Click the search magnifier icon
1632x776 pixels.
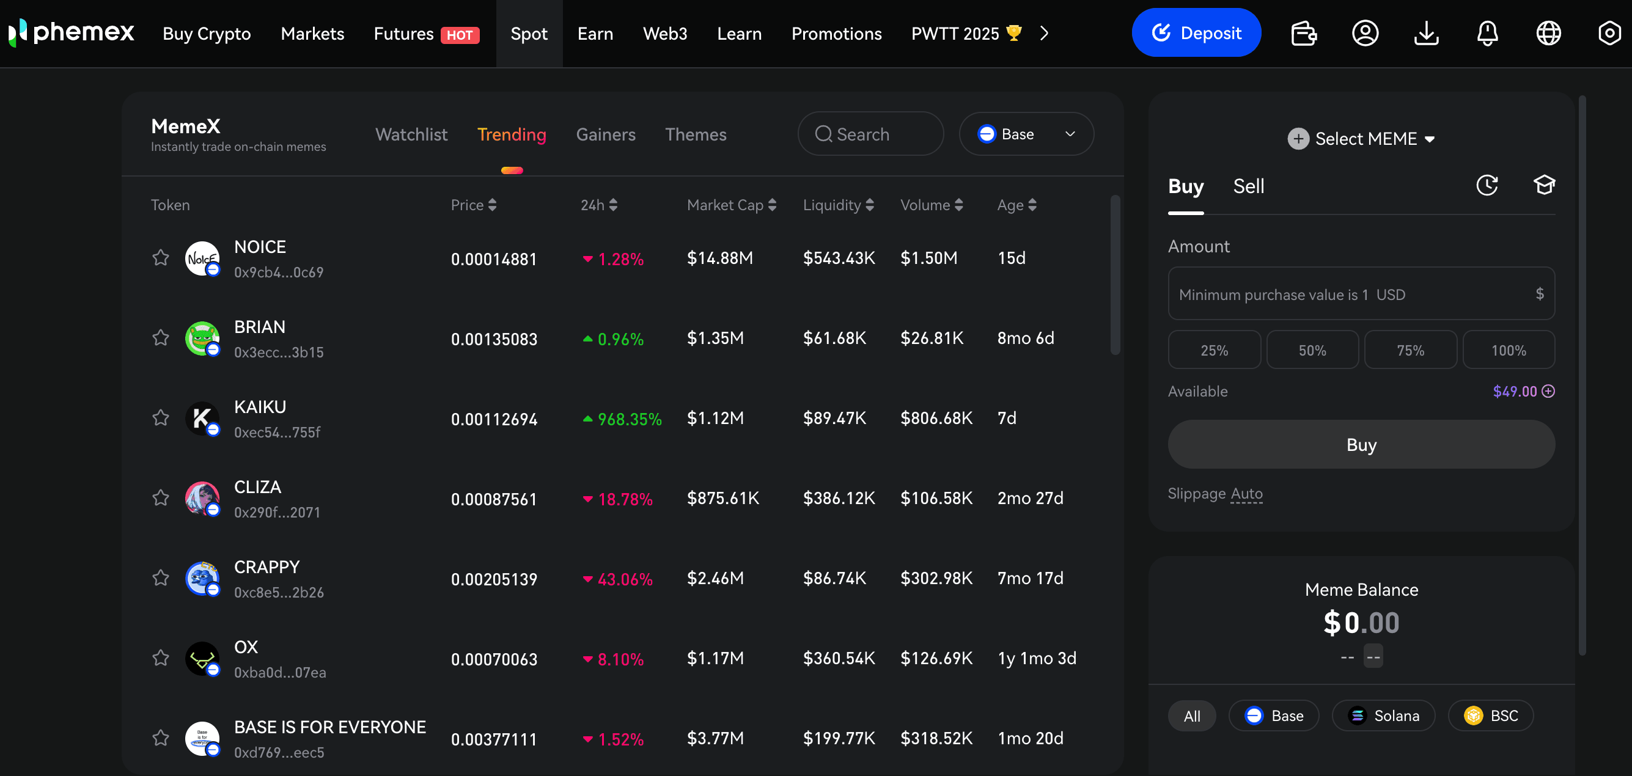click(823, 134)
